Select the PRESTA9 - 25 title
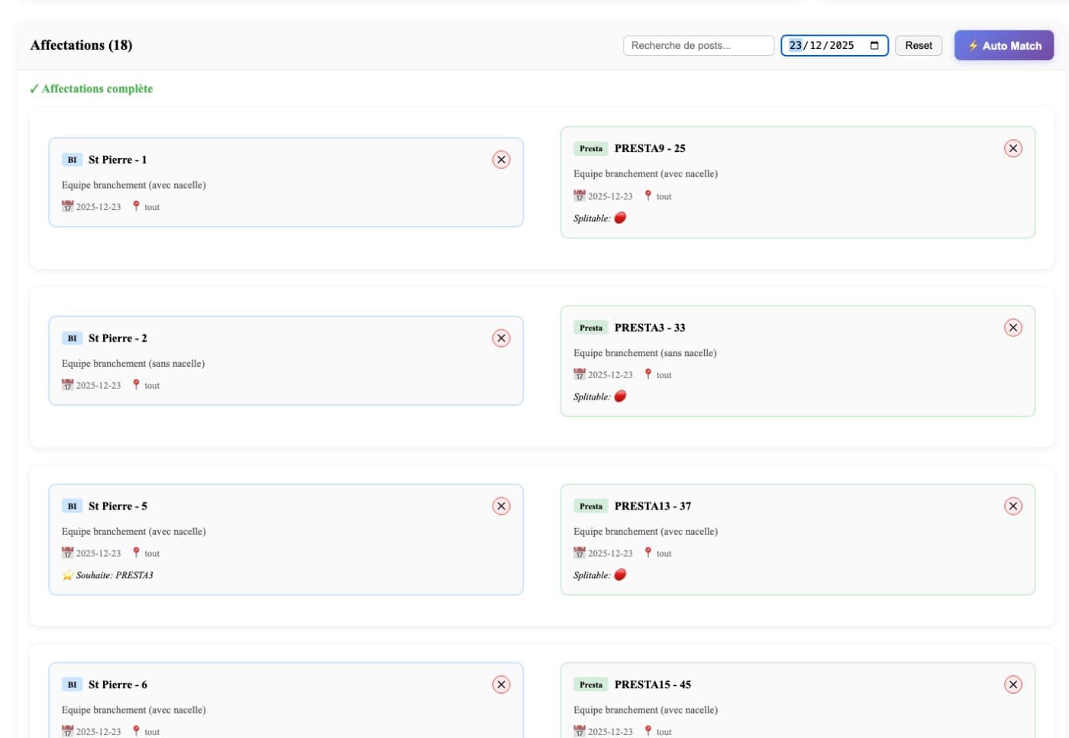 tap(650, 148)
